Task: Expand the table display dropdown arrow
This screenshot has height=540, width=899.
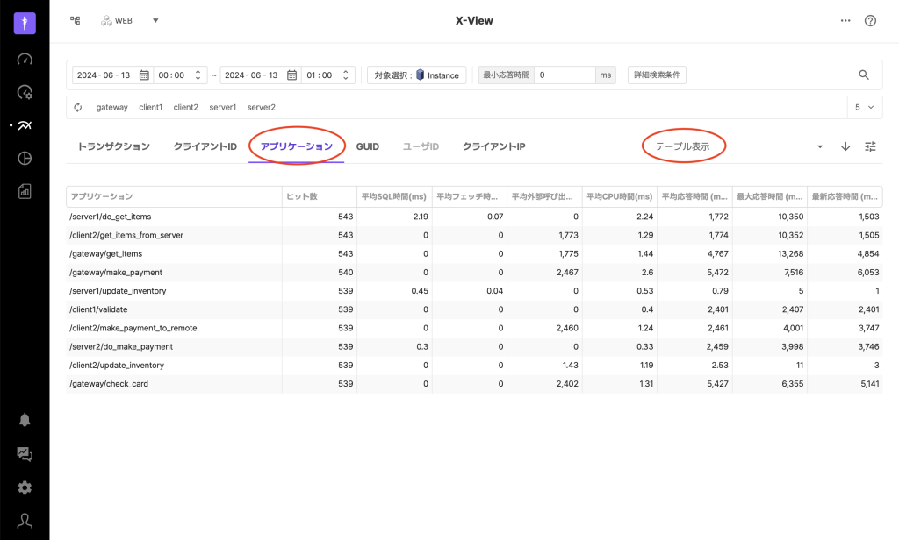Action: [x=820, y=146]
